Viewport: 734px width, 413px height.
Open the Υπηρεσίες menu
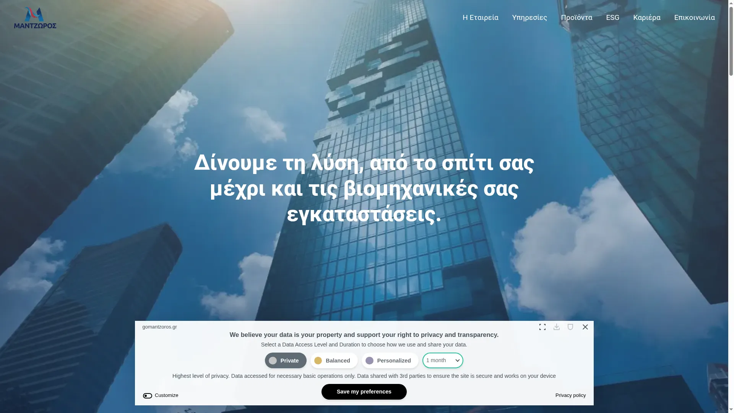pos(529,18)
